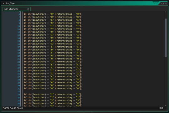Viewport: 169px width, 113px height.
Task: Click line number 36 in the gutter
Action: click(19, 104)
